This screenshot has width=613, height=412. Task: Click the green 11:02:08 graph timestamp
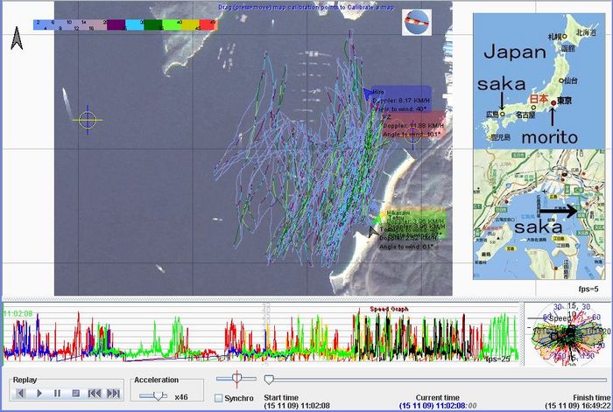click(x=18, y=313)
